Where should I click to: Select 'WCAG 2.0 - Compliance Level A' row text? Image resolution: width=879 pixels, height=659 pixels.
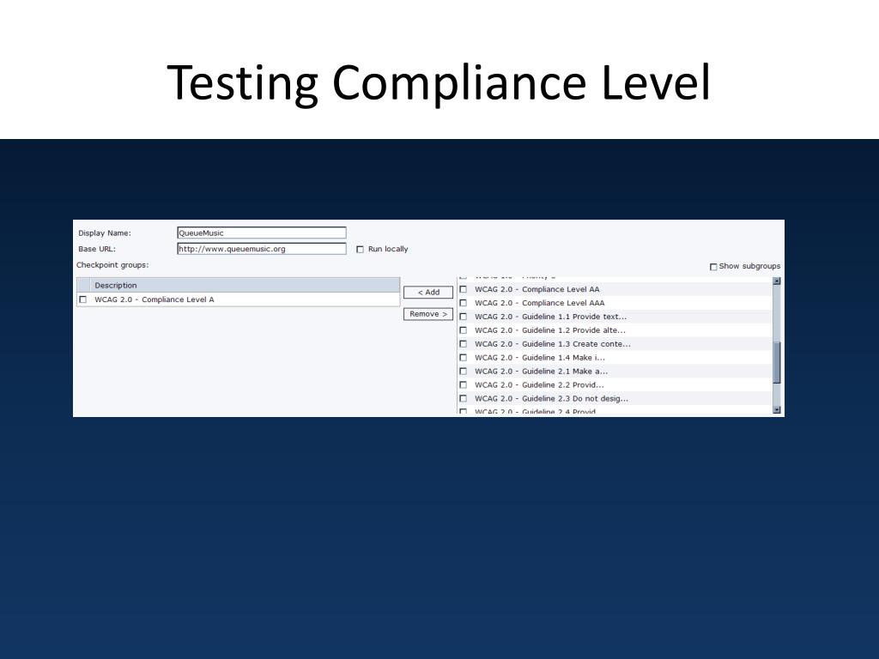(x=155, y=299)
